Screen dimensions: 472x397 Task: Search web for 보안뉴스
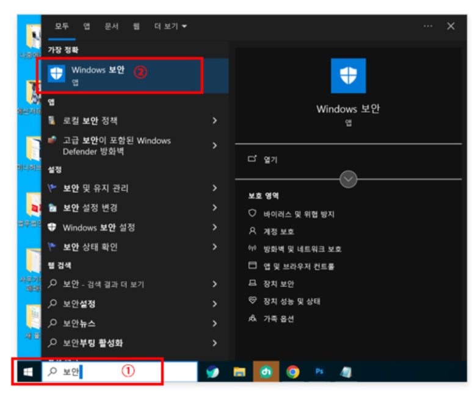click(x=79, y=324)
